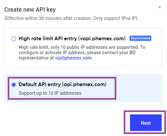Click the vapi.phemex.com hostname text
The width and height of the screenshot is (167, 136).
pyautogui.click(x=102, y=39)
